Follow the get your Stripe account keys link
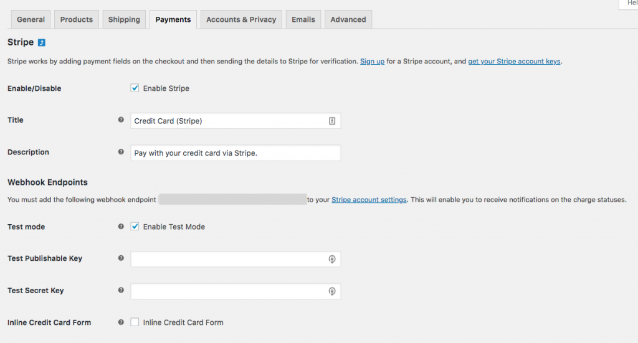Viewport: 638px width, 343px height. coord(514,62)
